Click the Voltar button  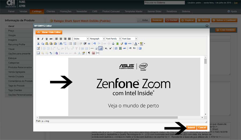143,20
